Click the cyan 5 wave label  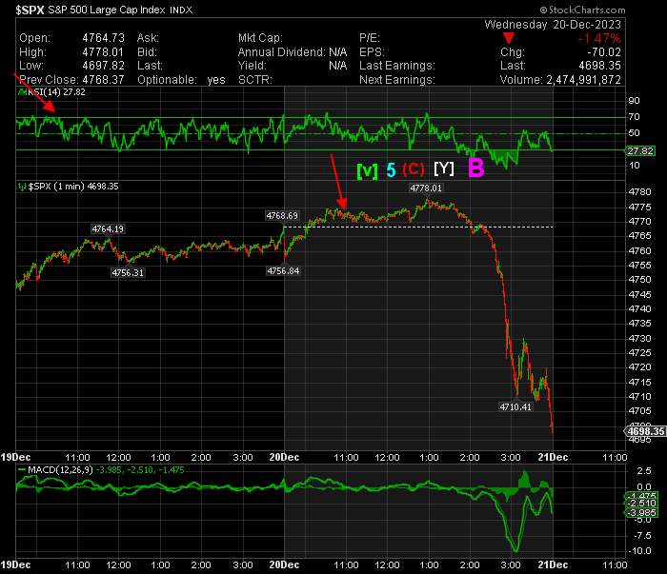[391, 170]
